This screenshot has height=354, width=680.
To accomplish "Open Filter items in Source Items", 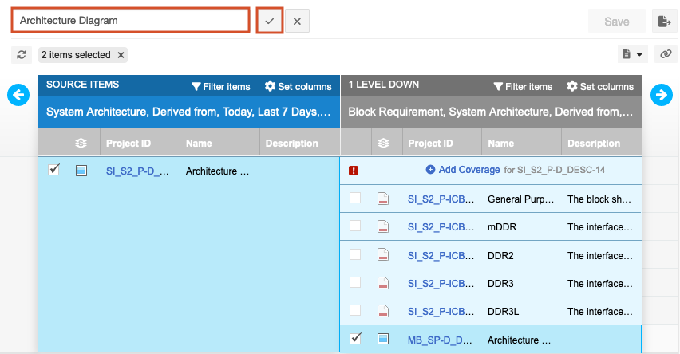I will tap(220, 86).
